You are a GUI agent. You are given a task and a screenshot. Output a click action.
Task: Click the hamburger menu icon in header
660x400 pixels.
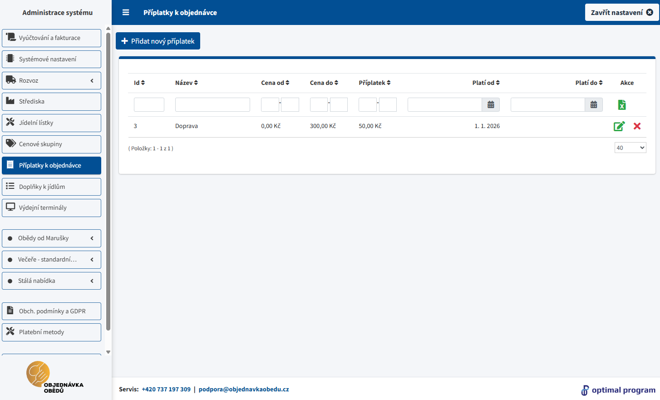coord(126,12)
